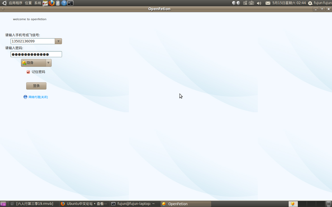Click the second Fetion tray icon
This screenshot has height=207, width=332.
click(x=238, y=3)
